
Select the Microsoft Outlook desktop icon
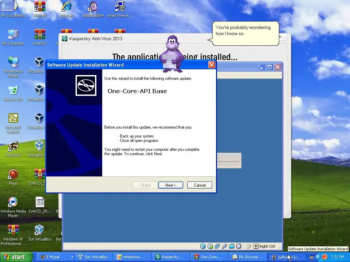point(13,123)
